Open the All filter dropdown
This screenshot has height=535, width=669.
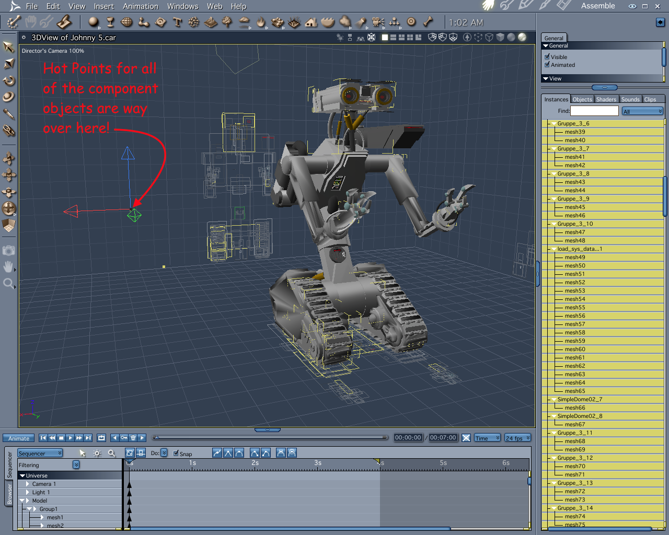click(x=642, y=111)
